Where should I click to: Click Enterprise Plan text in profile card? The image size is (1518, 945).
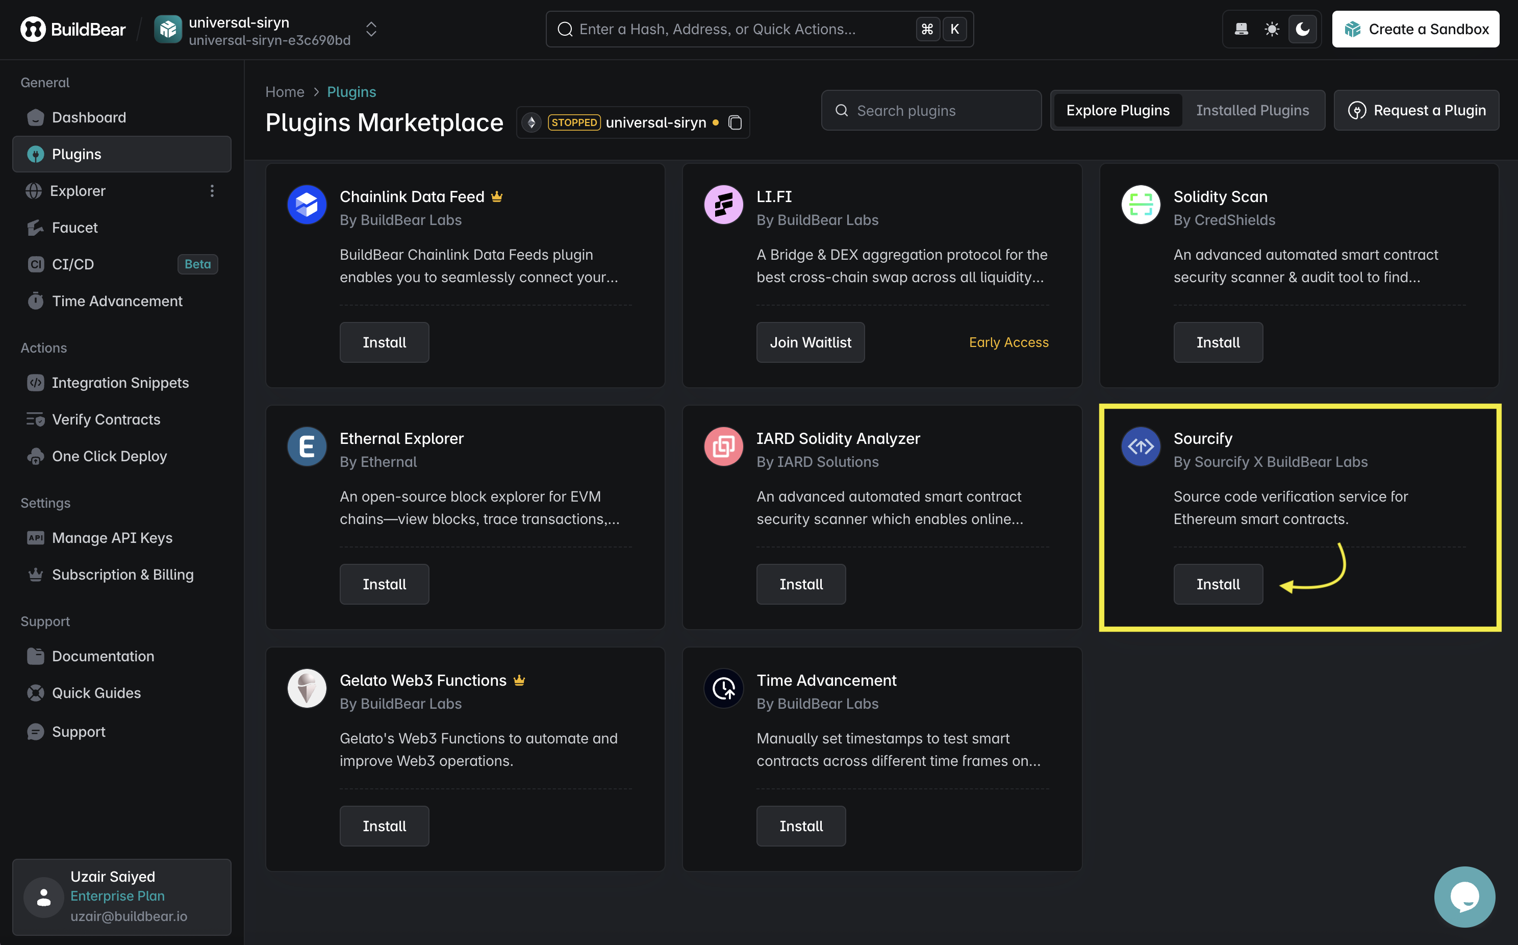click(x=117, y=896)
